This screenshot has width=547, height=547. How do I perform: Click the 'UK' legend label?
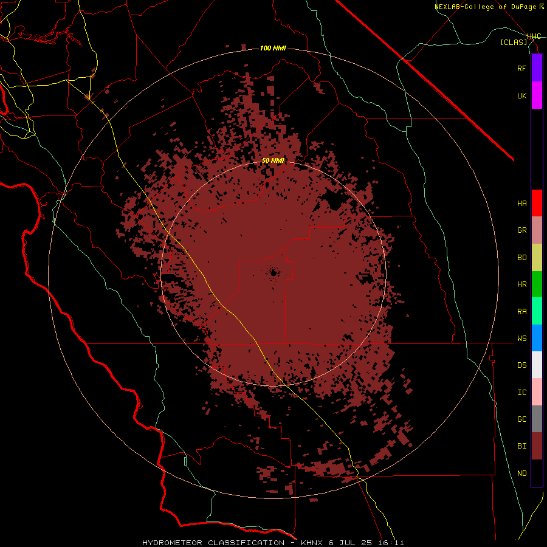point(521,95)
